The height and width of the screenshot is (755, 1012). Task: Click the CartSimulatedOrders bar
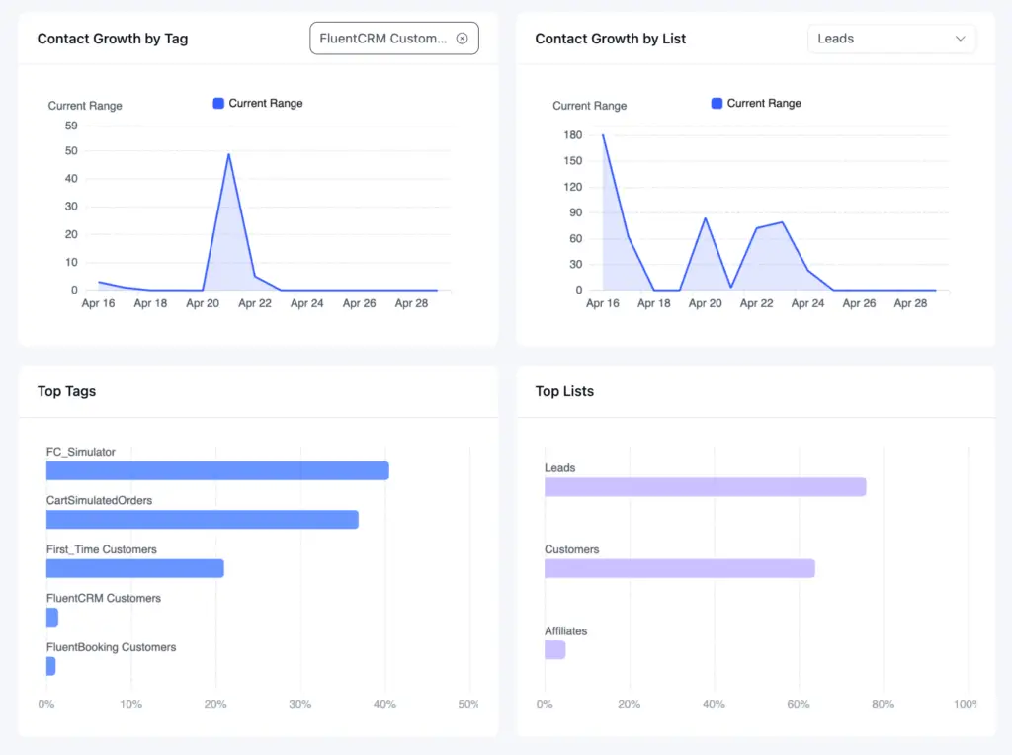point(202,520)
